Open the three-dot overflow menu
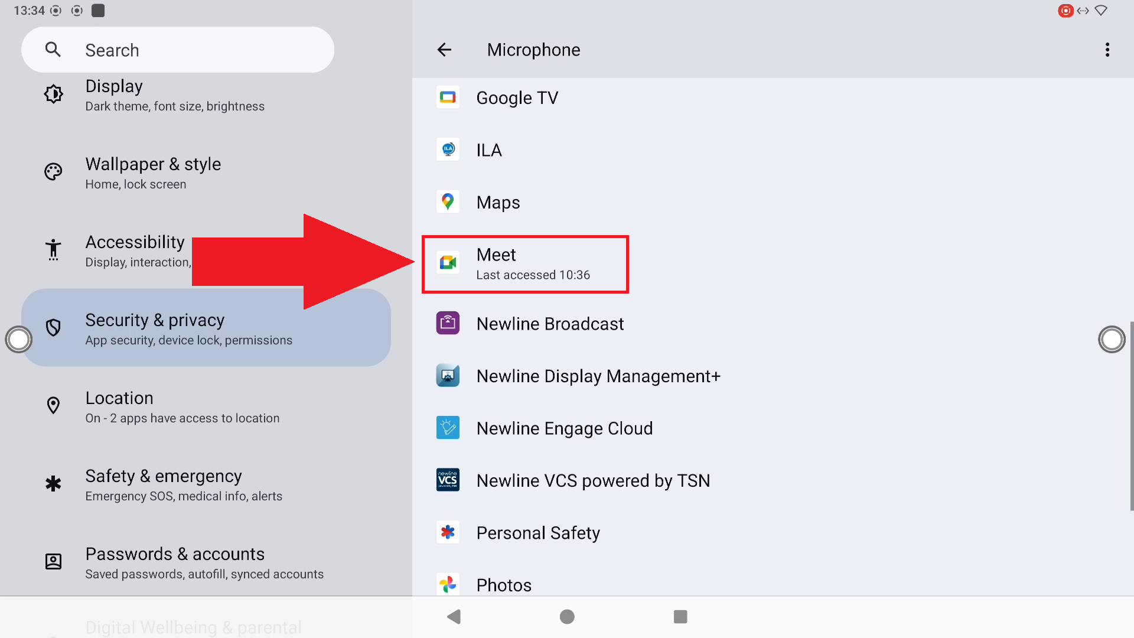 coord(1107,50)
